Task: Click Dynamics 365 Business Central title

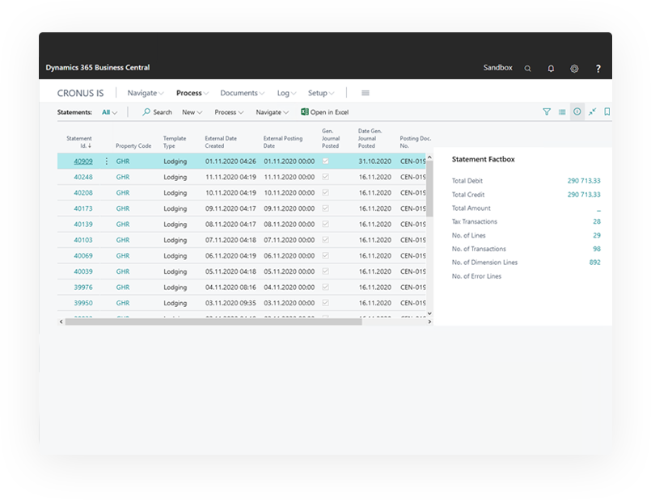Action: [x=98, y=67]
